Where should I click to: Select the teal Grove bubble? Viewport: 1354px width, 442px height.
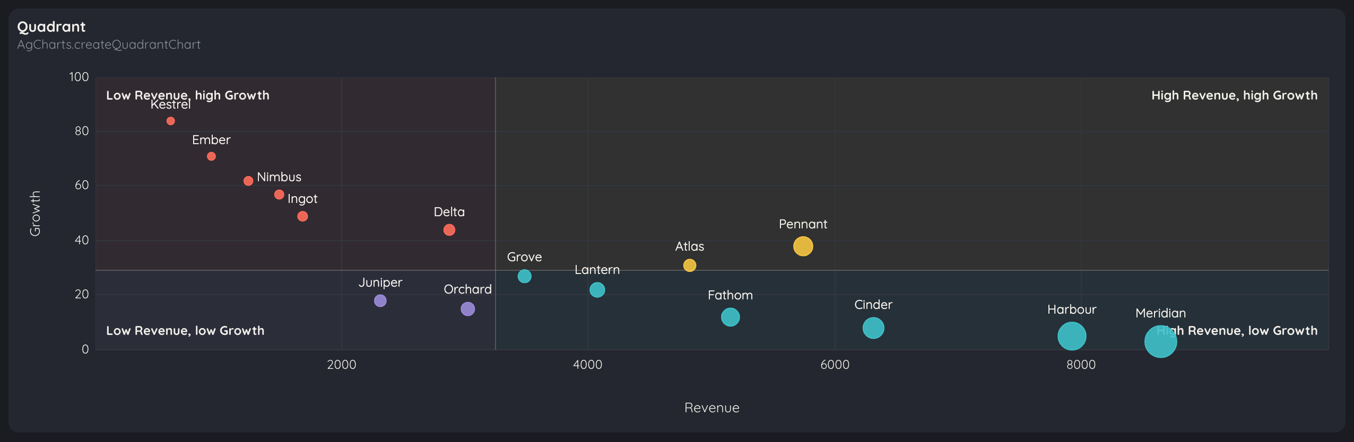[524, 276]
